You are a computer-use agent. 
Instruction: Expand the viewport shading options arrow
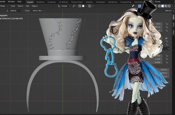[173, 6]
